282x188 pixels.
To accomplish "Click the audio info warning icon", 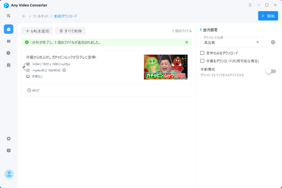I will (x=64, y=70).
